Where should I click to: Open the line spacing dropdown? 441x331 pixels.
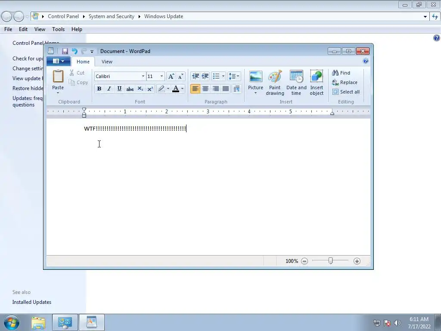[234, 76]
